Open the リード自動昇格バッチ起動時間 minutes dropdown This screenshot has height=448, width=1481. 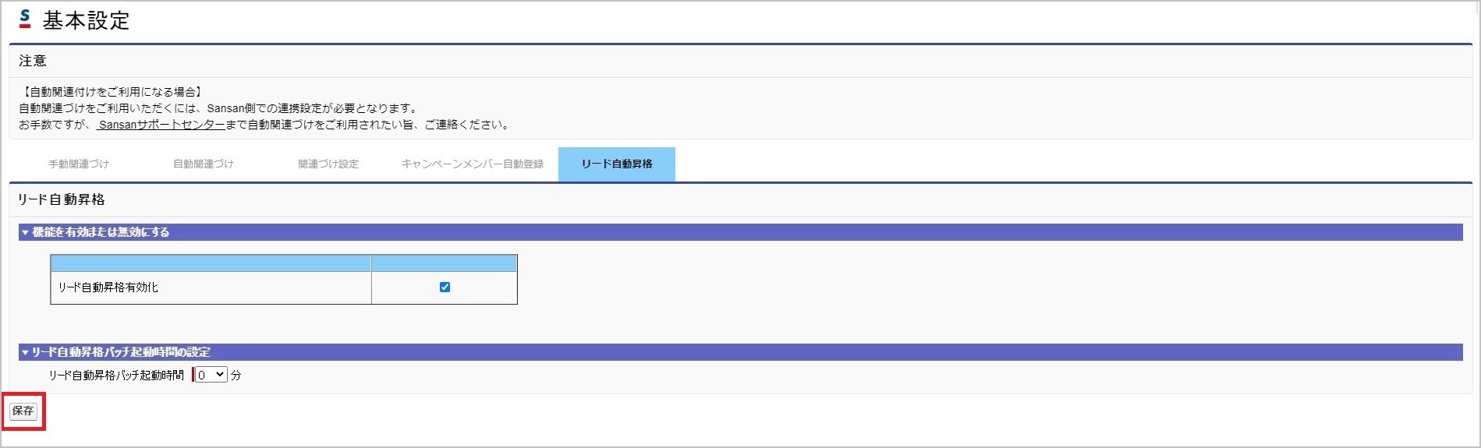[x=211, y=375]
